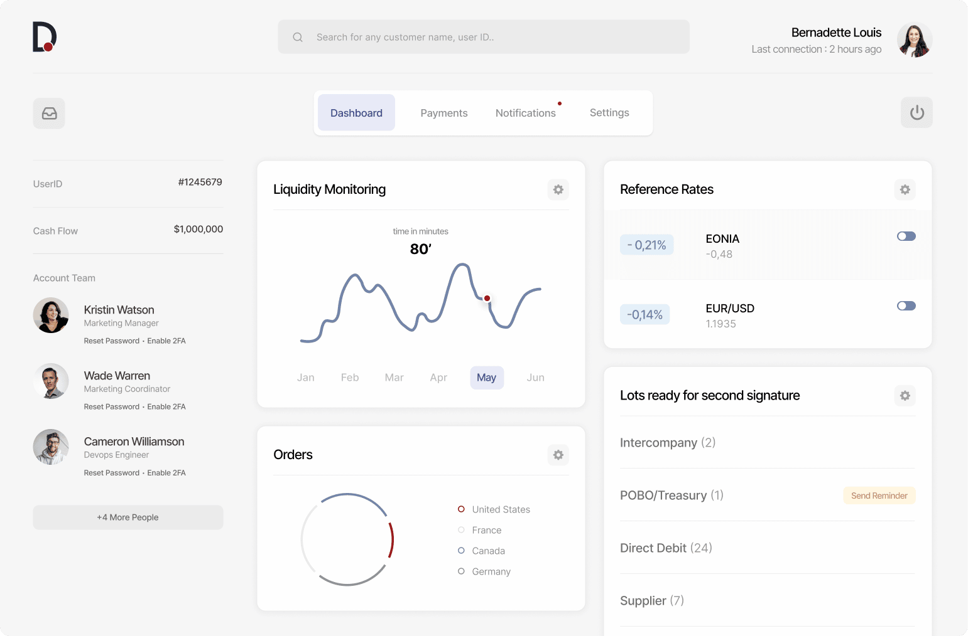
Task: Select Canada in Orders legend
Action: click(x=482, y=551)
